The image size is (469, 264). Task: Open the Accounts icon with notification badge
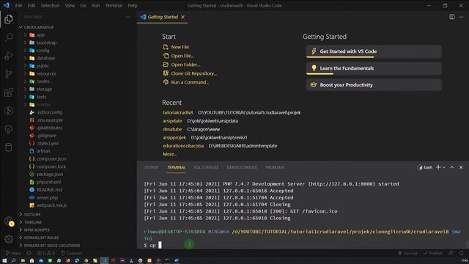(9, 221)
